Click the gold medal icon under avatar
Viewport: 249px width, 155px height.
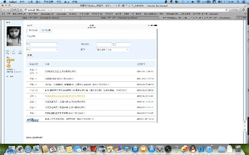[8, 65]
